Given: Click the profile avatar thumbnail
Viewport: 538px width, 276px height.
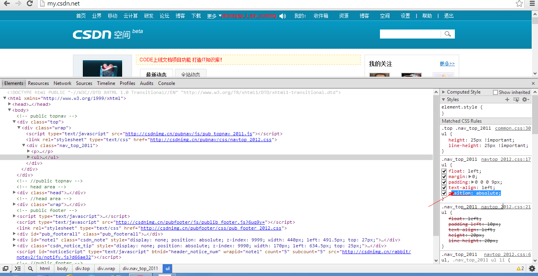Looking at the screenshot, I should tap(102, 68).
